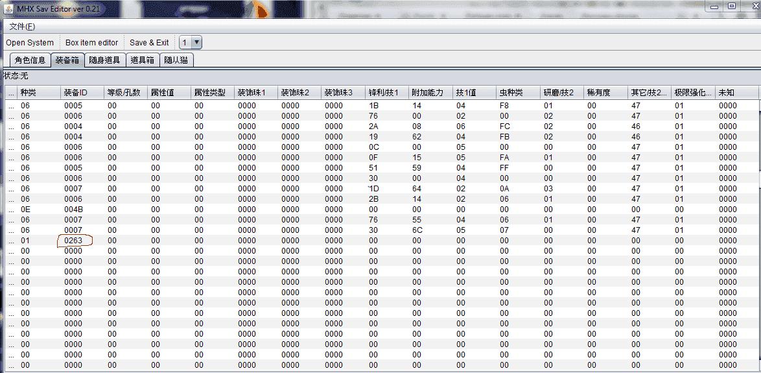Select the 附加能力 cell showing 62
Screen dimensions: 761x373
tap(430, 136)
